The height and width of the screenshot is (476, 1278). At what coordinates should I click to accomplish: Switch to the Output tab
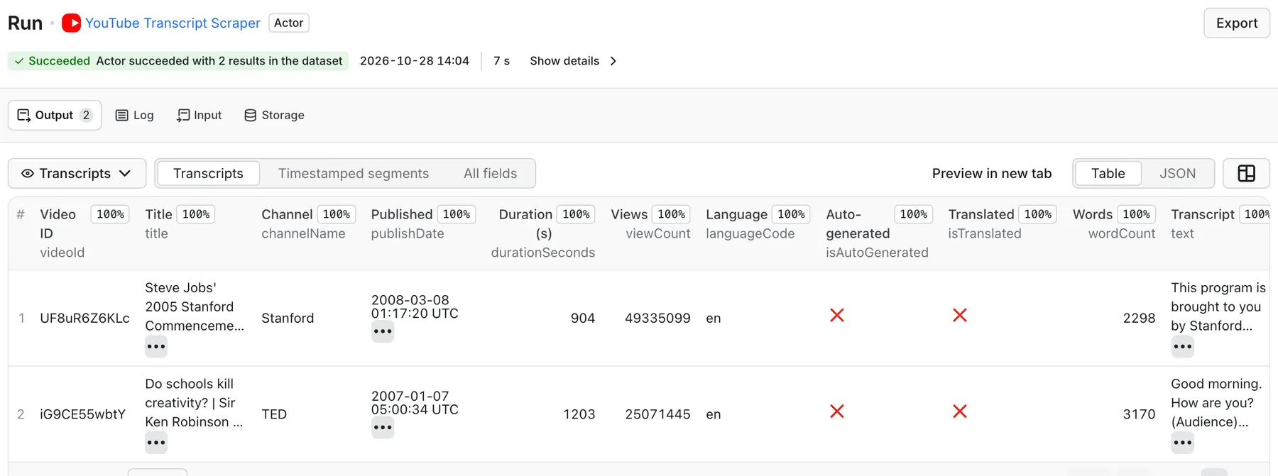pyautogui.click(x=55, y=115)
